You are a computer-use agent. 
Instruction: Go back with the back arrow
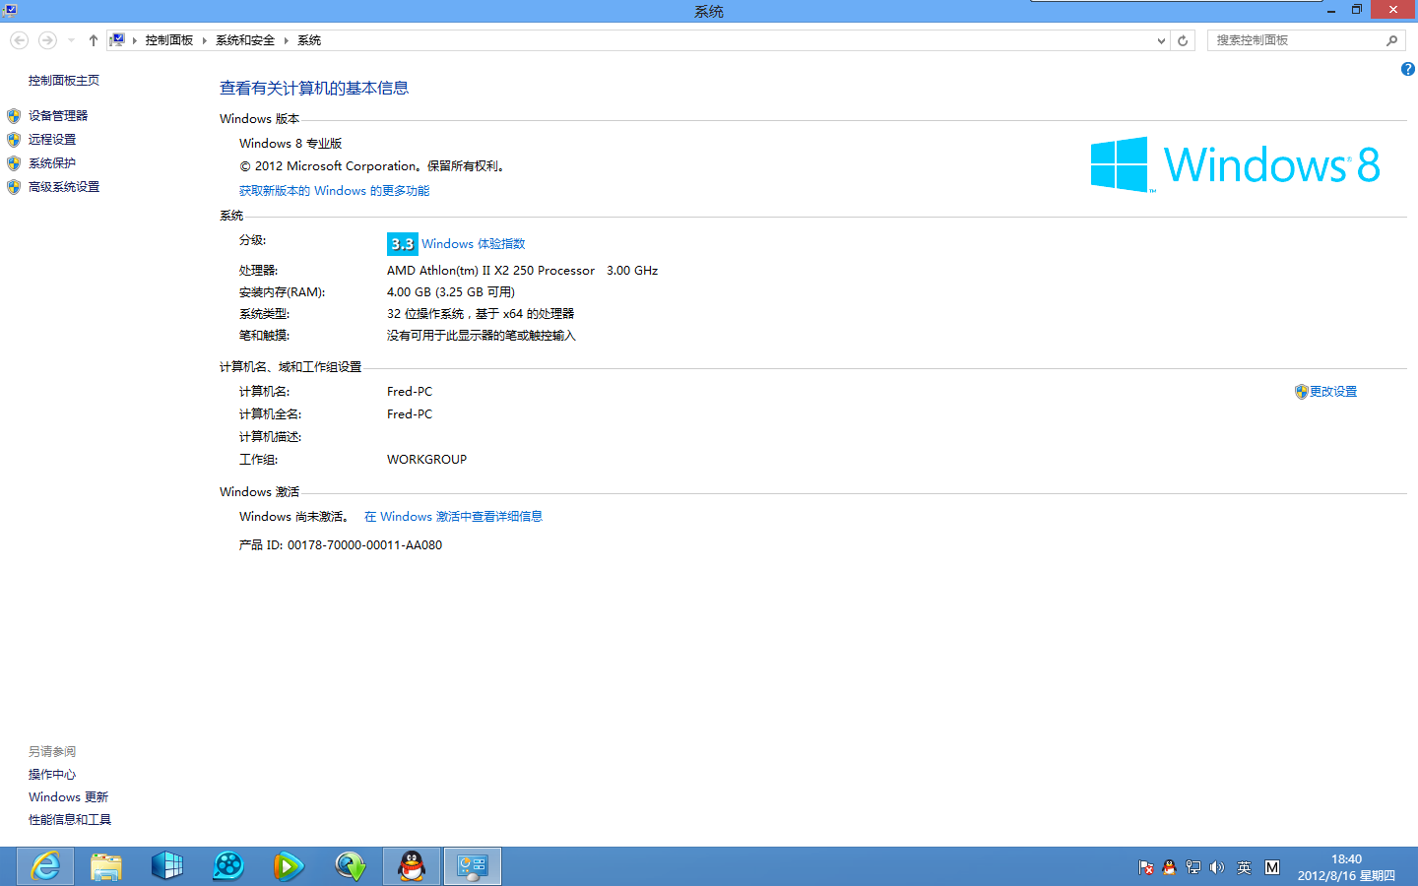(19, 40)
